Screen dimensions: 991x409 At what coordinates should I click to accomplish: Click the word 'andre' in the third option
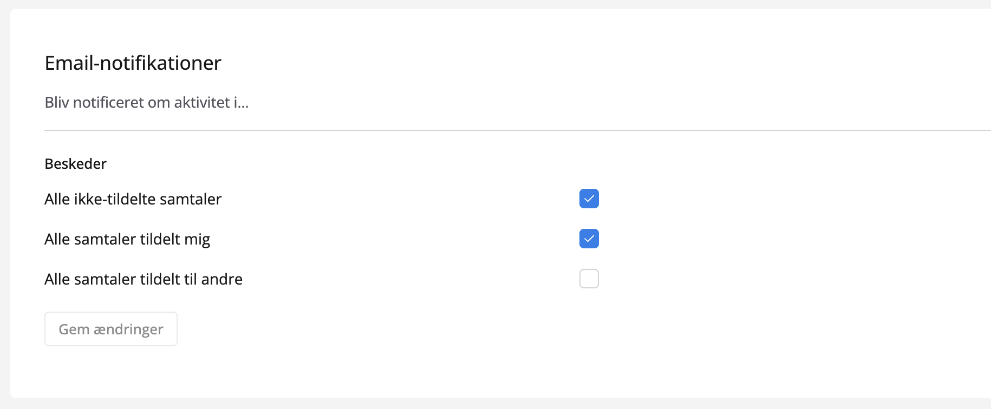pyautogui.click(x=221, y=279)
